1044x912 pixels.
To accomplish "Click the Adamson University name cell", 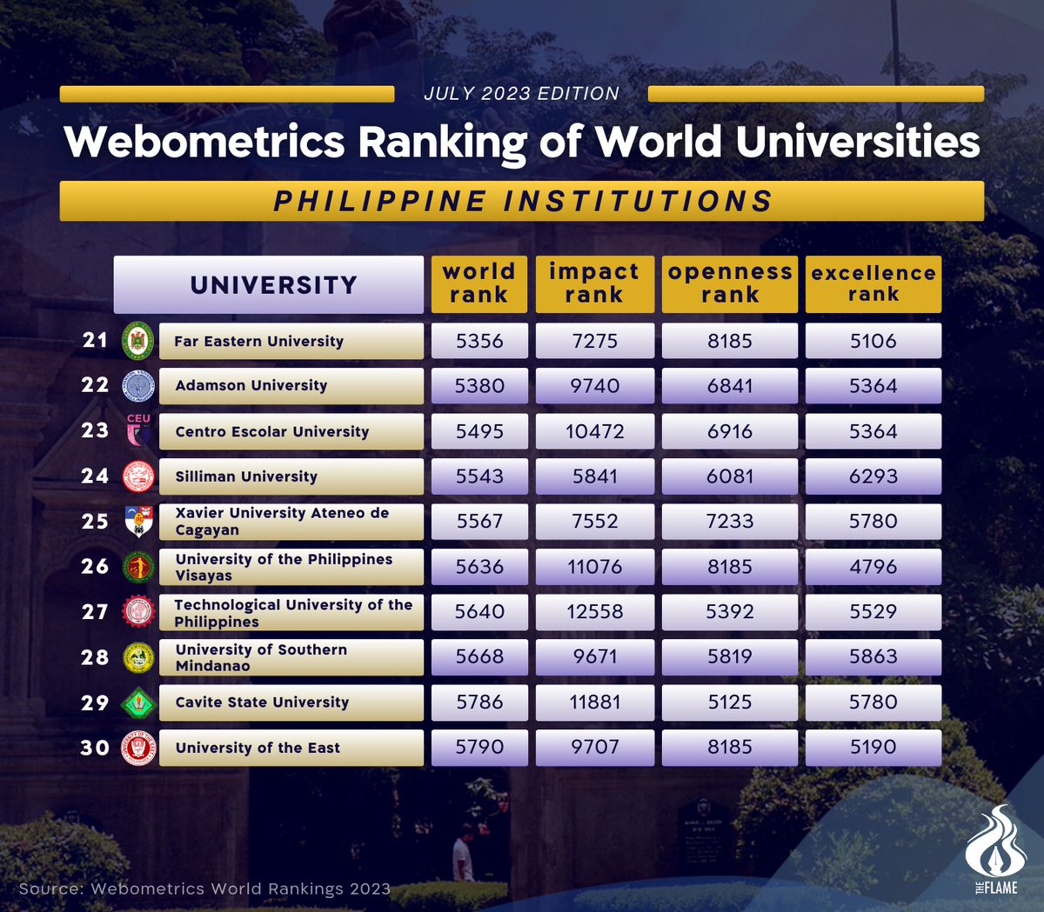I will [291, 386].
